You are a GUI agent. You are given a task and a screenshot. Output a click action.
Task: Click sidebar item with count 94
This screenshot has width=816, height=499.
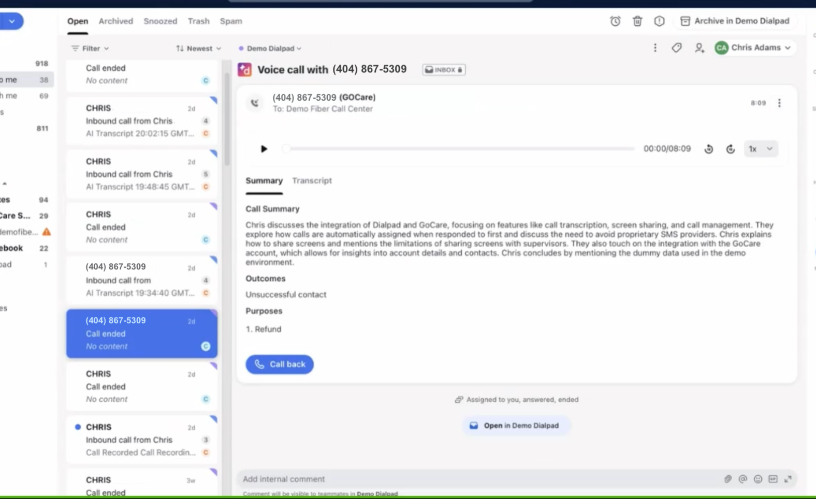point(26,200)
